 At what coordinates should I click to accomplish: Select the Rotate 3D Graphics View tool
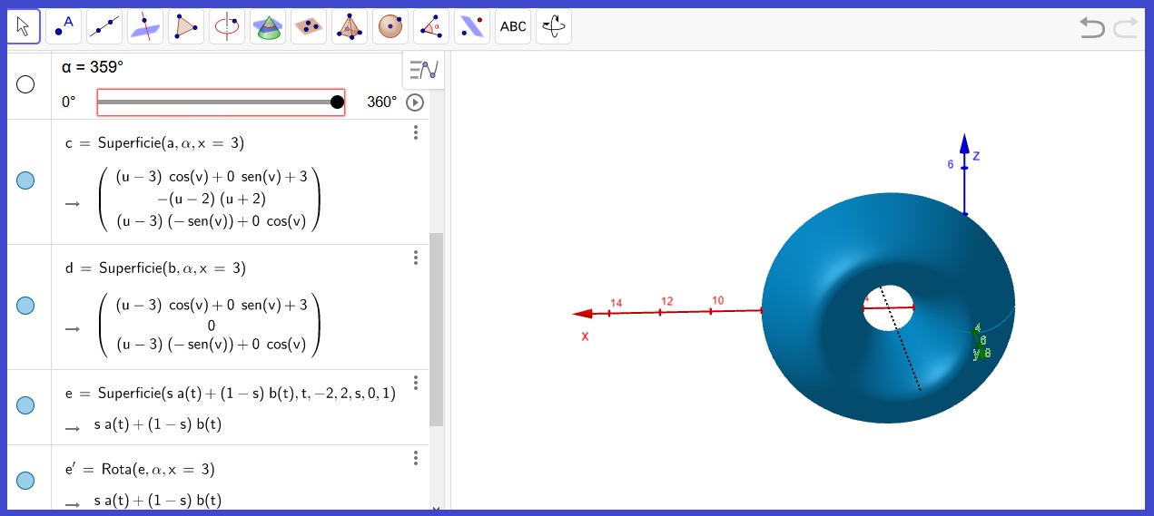point(554,27)
